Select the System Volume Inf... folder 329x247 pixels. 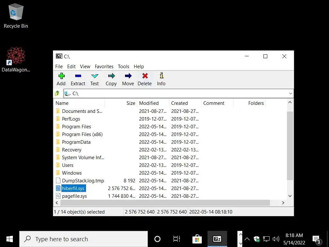point(80,158)
